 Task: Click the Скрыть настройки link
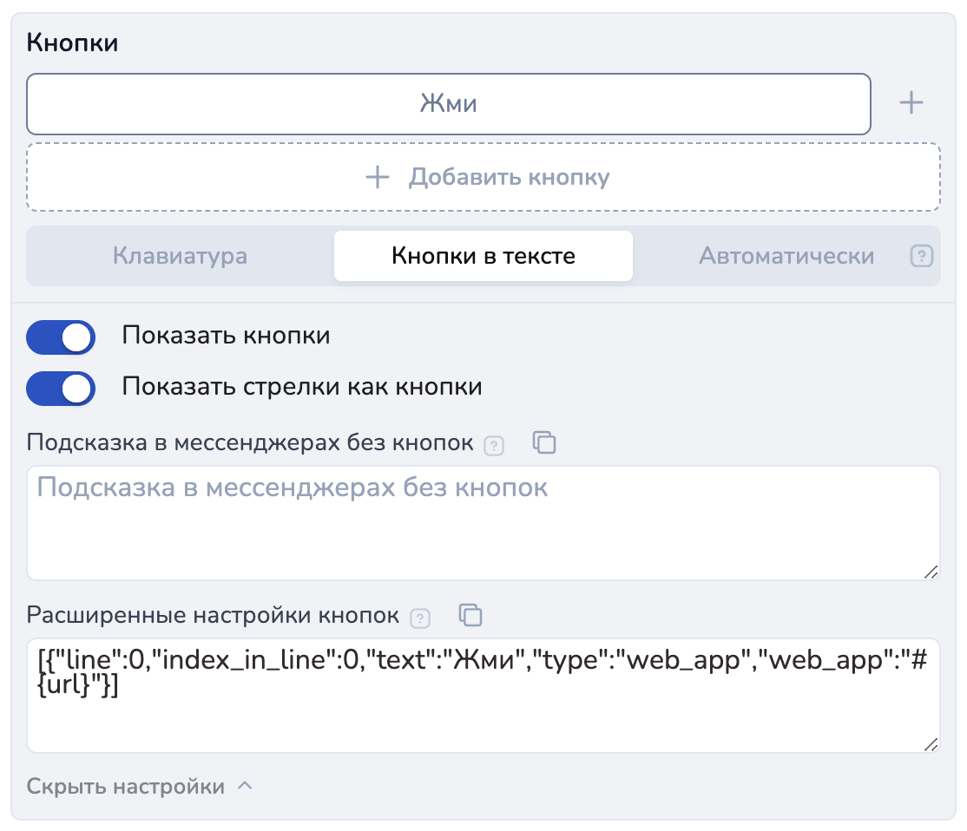126,787
